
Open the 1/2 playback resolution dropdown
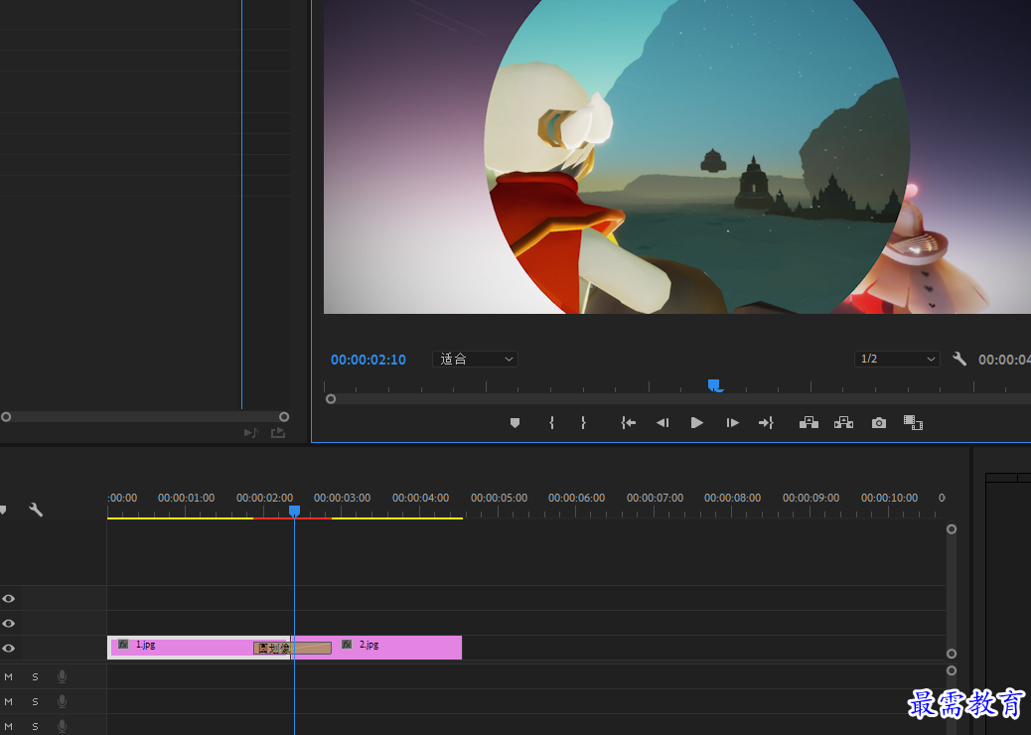897,359
